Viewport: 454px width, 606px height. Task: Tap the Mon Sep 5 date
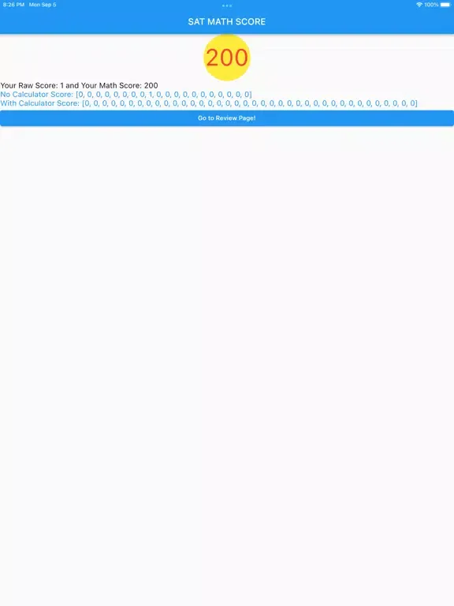pos(43,5)
